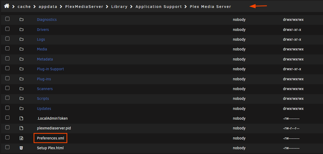Image resolution: width=323 pixels, height=154 pixels.
Task: Click drwxrwxrwx permissions in Updates row
Action: (x=293, y=108)
